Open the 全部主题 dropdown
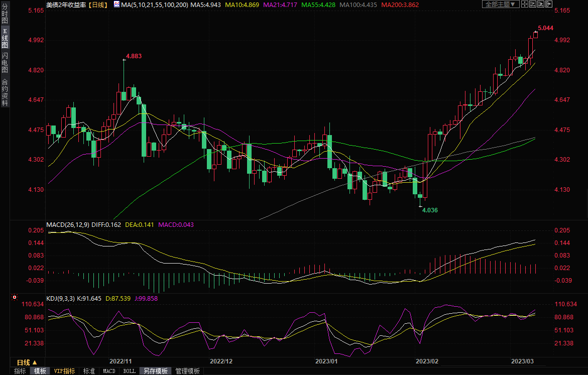The image size is (588, 375). point(500,4)
